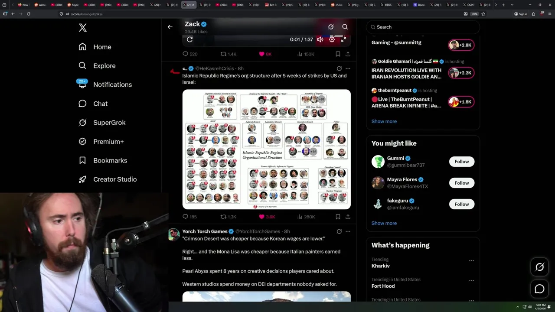The image size is (555, 312).
Task: Repost the video post with 1.4K reposts
Action: (x=229, y=54)
